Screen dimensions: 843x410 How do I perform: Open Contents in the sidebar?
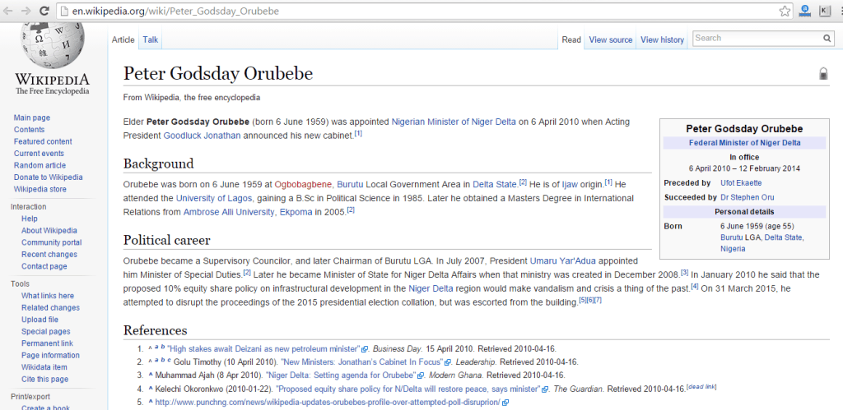pos(29,129)
